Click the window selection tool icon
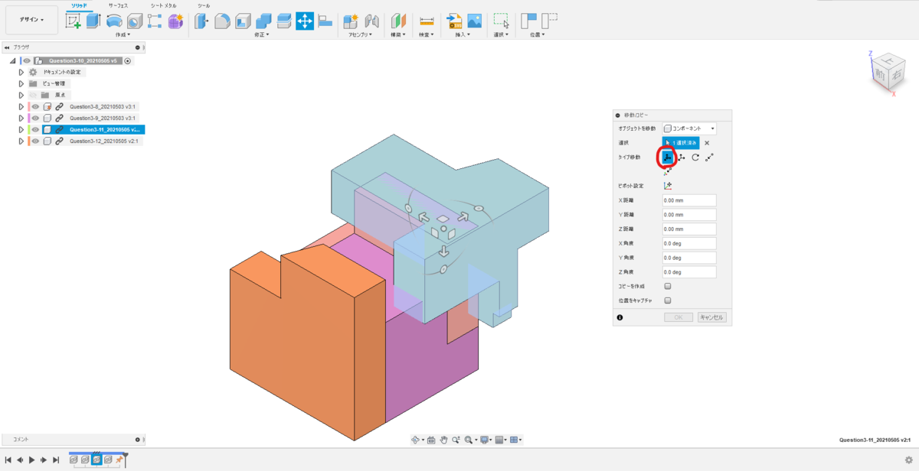This screenshot has width=919, height=471. click(x=502, y=21)
